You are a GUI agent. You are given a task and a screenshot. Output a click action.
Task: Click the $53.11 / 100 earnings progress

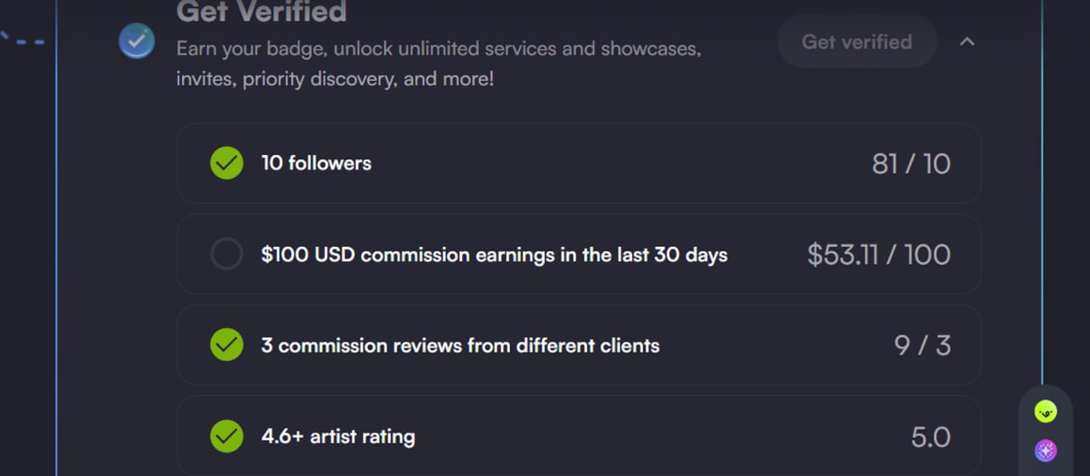tap(878, 255)
